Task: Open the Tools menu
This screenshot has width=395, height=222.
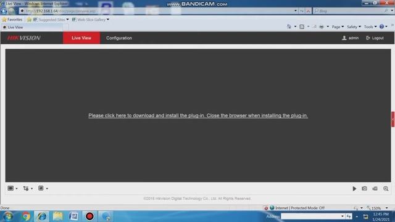Action: (370, 27)
